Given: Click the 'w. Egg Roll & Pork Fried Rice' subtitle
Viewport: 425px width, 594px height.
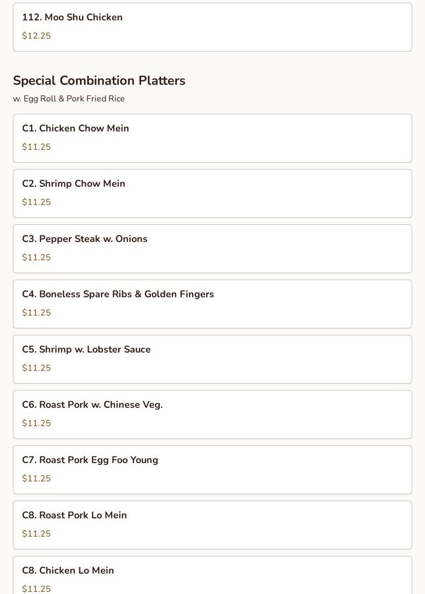Looking at the screenshot, I should pos(69,99).
